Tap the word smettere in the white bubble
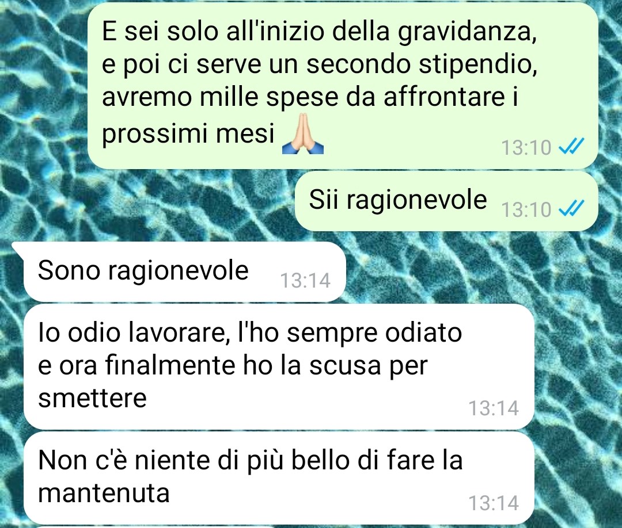The image size is (622, 528). (92, 398)
